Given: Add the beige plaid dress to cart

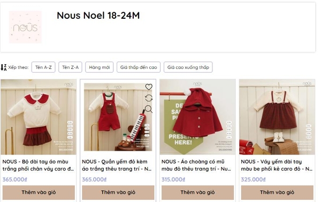Looking at the screenshot, I should pyautogui.click(x=277, y=192).
